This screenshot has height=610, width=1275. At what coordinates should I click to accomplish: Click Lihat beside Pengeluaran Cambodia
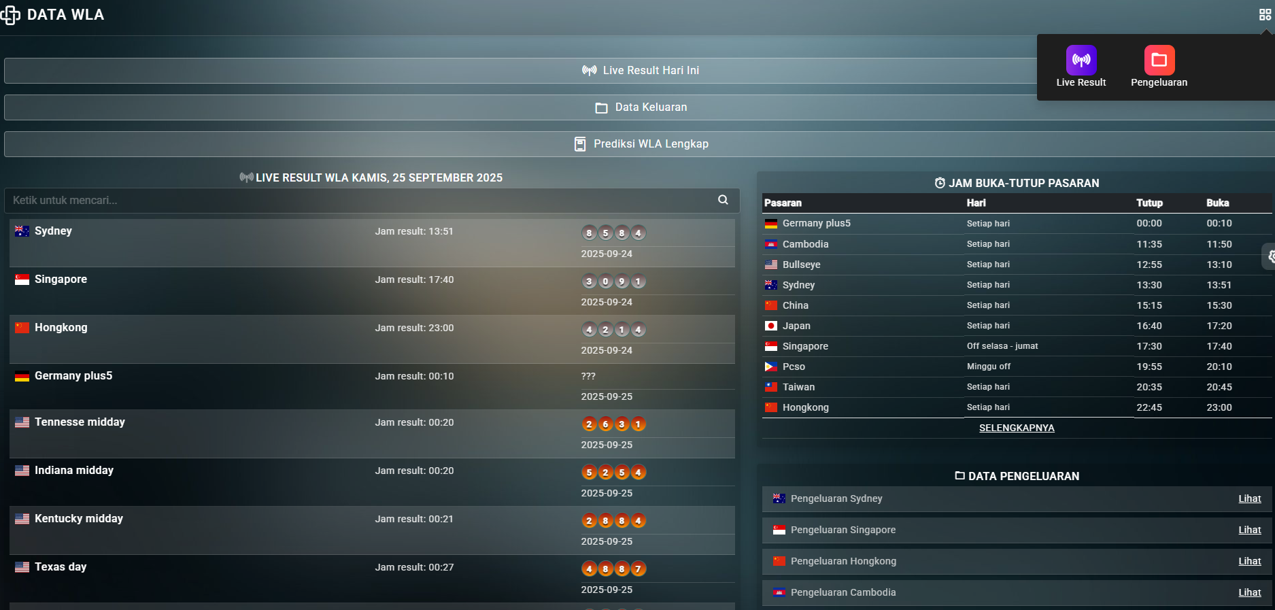tap(1249, 592)
